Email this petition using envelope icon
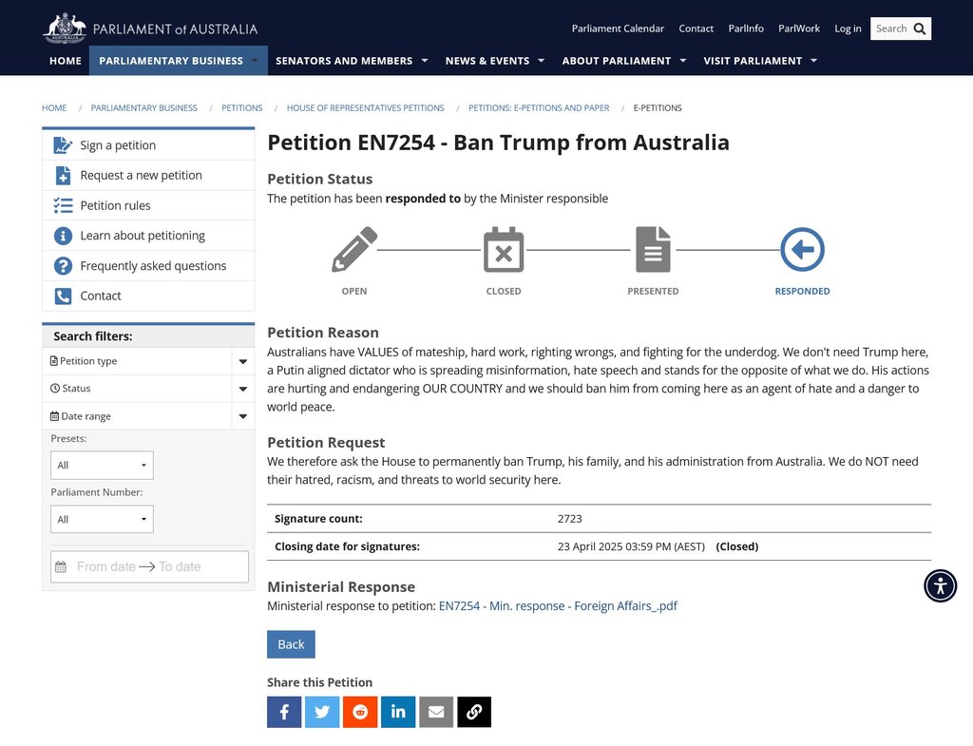The image size is (973, 746). click(436, 712)
